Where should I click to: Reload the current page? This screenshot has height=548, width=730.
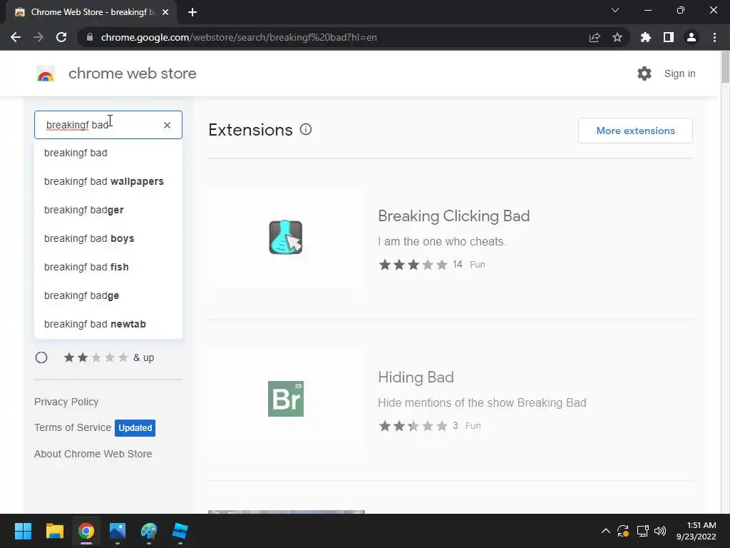coord(61,37)
